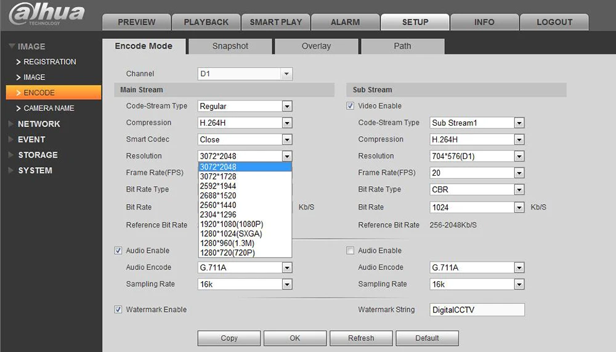Switch to the Snapshot tab

coord(230,46)
